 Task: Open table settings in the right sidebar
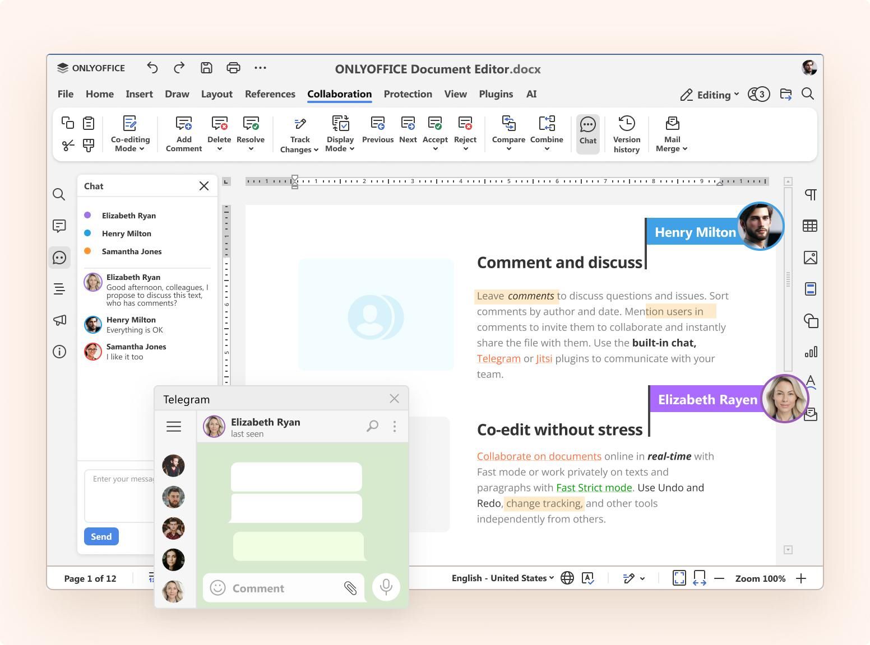tap(811, 226)
